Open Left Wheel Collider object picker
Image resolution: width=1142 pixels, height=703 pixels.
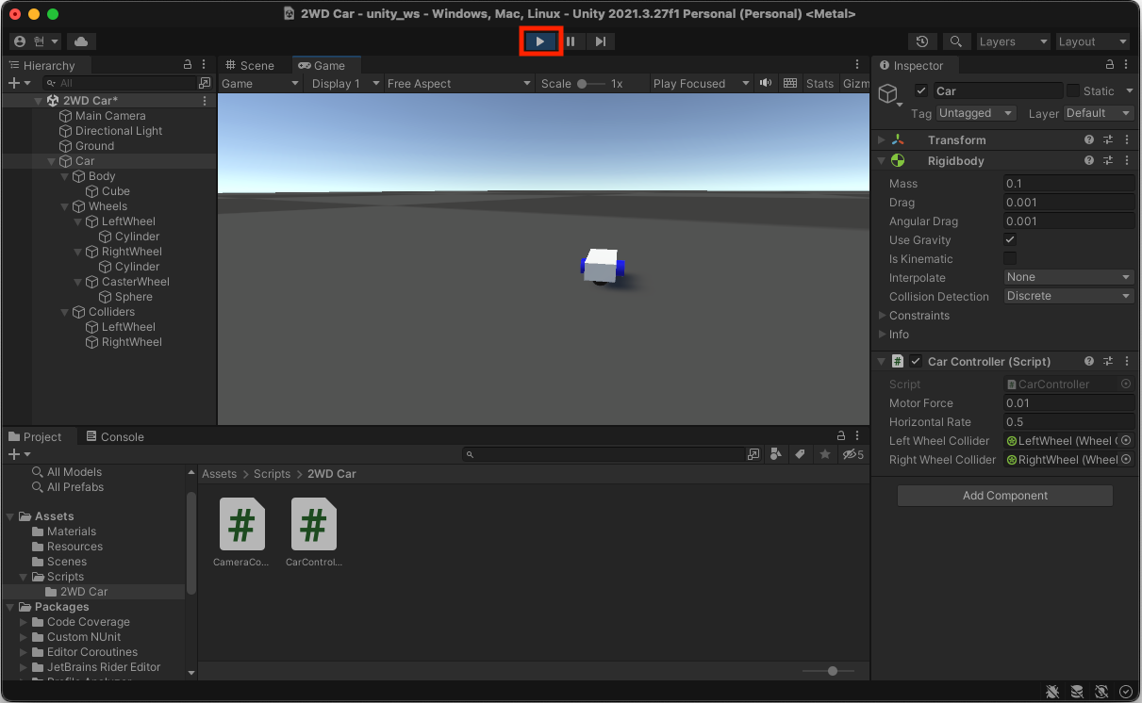pos(1125,441)
